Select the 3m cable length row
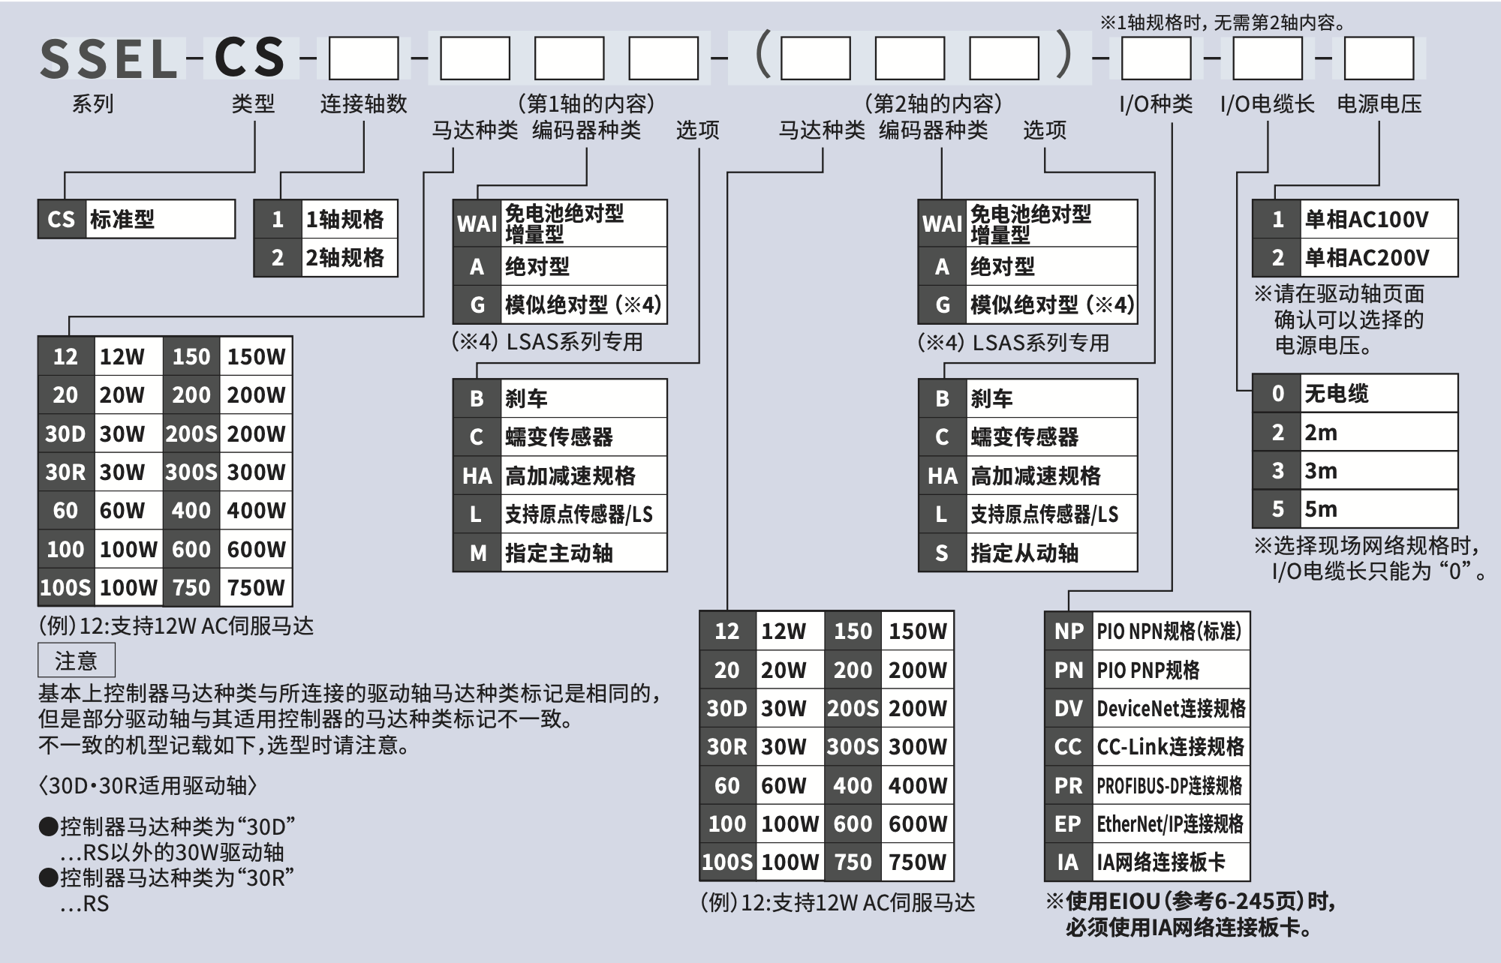 point(1355,470)
